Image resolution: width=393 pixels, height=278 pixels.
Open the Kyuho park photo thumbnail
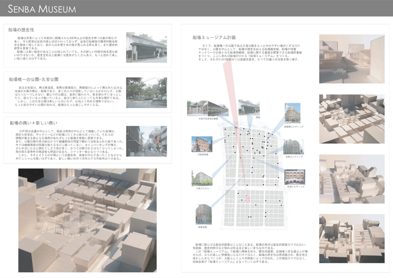click(142, 94)
